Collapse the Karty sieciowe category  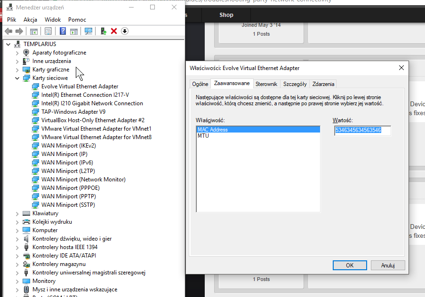[17, 78]
